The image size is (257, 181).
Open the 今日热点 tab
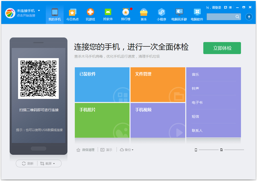pyautogui.click(x=73, y=15)
